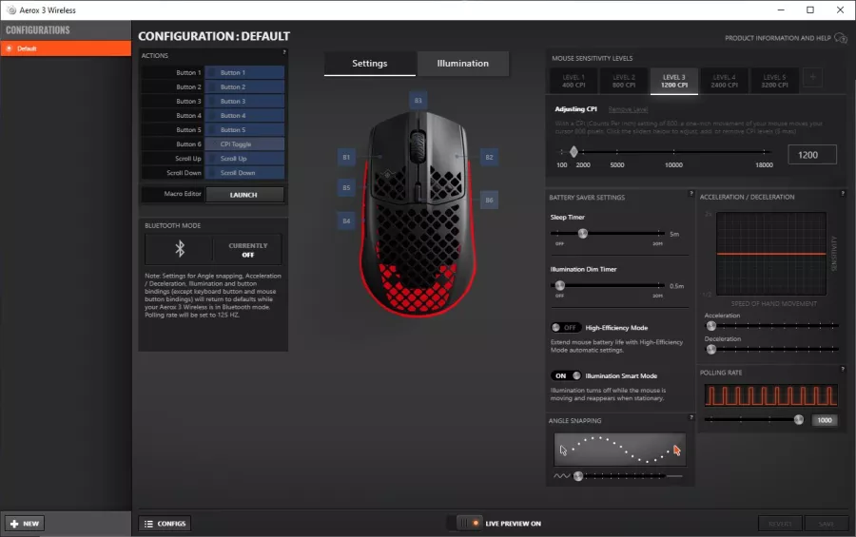Switch to the Settings tab
The height and width of the screenshot is (537, 856).
[370, 64]
